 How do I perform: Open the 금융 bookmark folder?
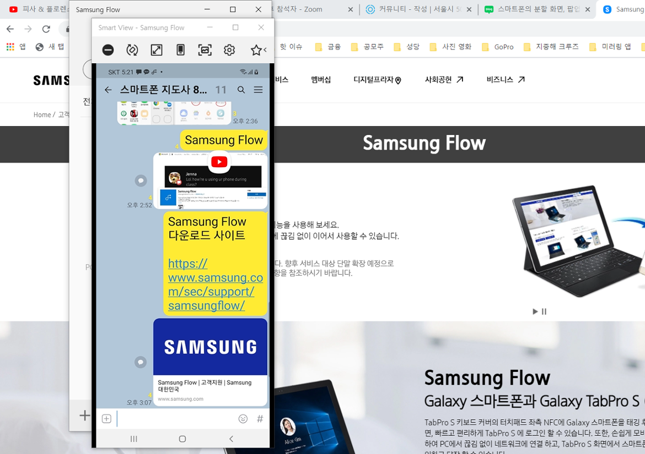[328, 47]
